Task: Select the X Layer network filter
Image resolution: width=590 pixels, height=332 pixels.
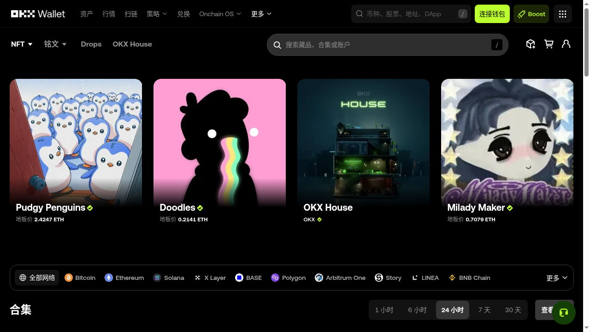Action: [210, 278]
